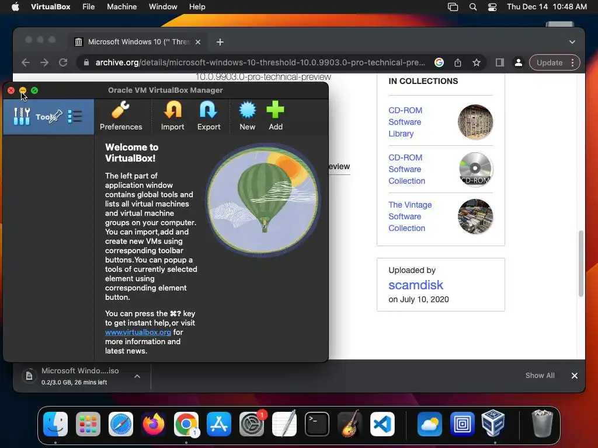Click the archive.org address bar
Viewport: 598px width, 448px height.
(259, 62)
